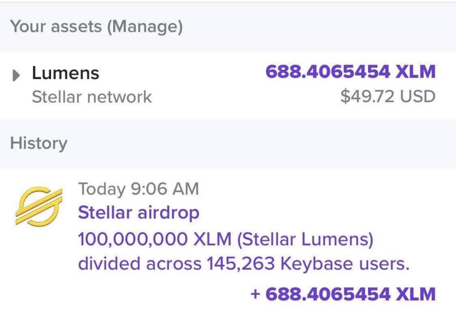Click the "Keybase users" text
456x326 pixels.
(344, 264)
